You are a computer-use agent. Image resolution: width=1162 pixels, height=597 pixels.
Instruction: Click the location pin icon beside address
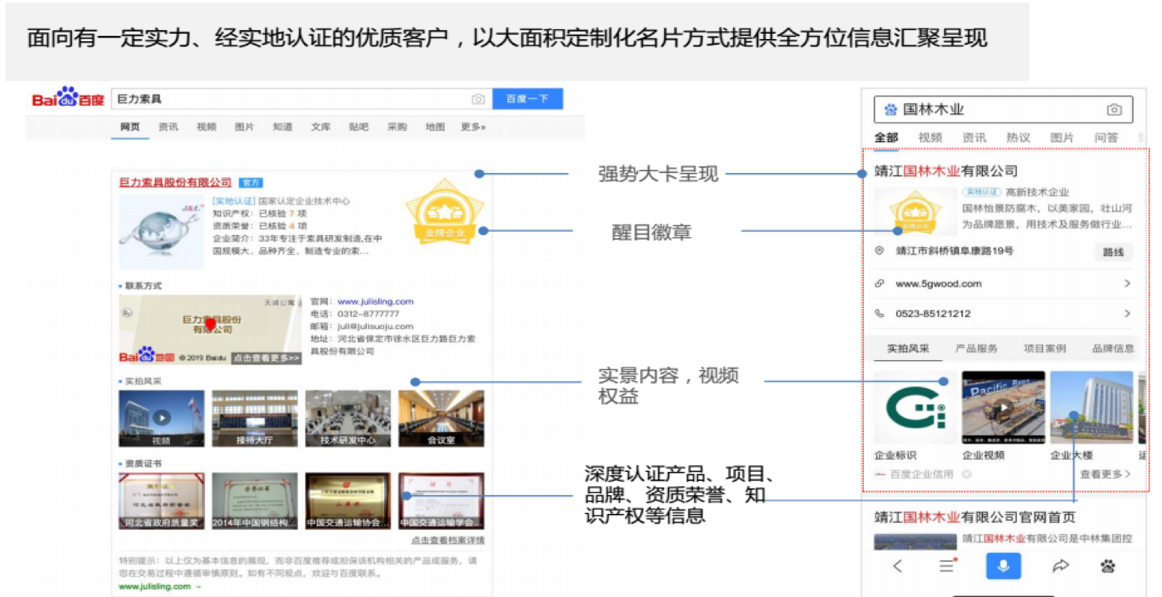tap(880, 251)
